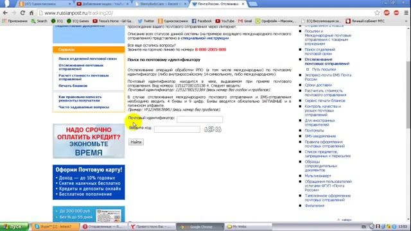
Task: Open the ICQ bookmark
Action: [57, 21]
